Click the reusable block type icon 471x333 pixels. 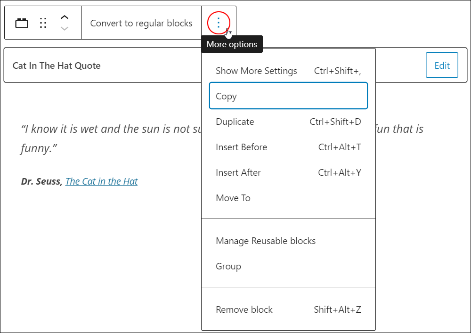pyautogui.click(x=22, y=23)
